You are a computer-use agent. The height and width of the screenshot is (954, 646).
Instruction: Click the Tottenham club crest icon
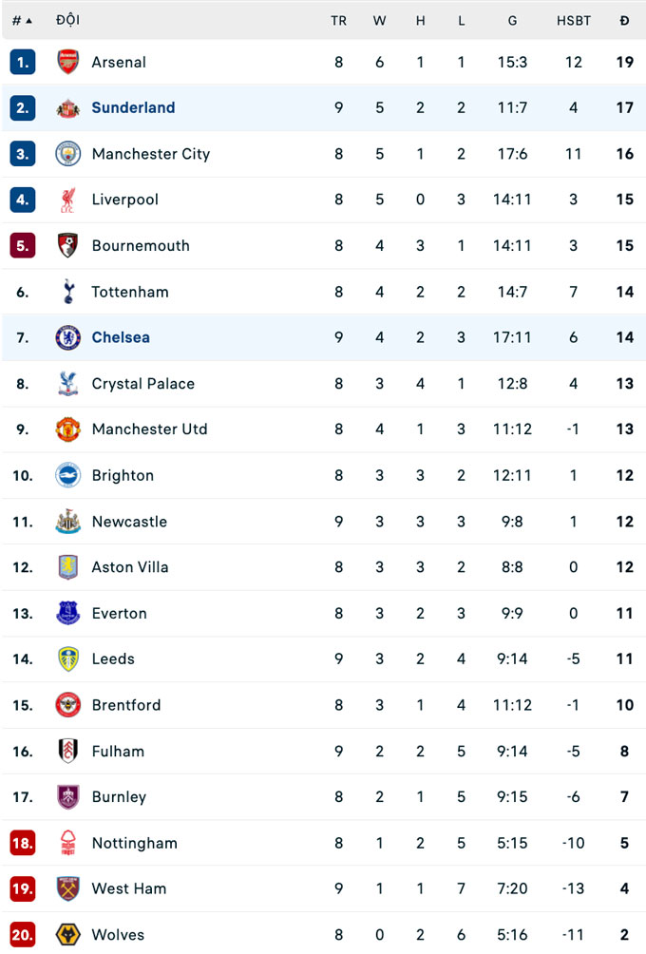(x=68, y=292)
